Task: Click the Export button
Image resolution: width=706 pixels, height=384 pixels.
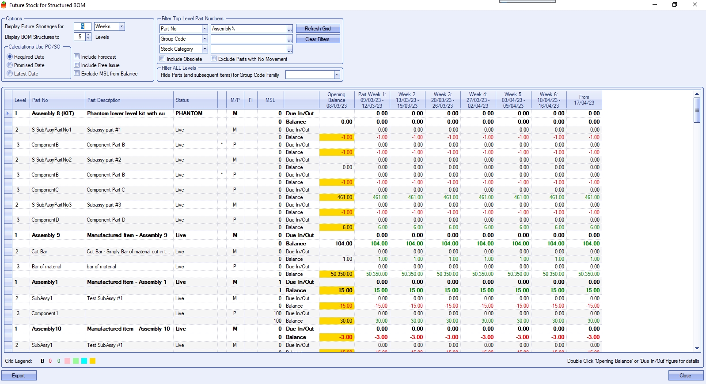Action: pos(19,376)
